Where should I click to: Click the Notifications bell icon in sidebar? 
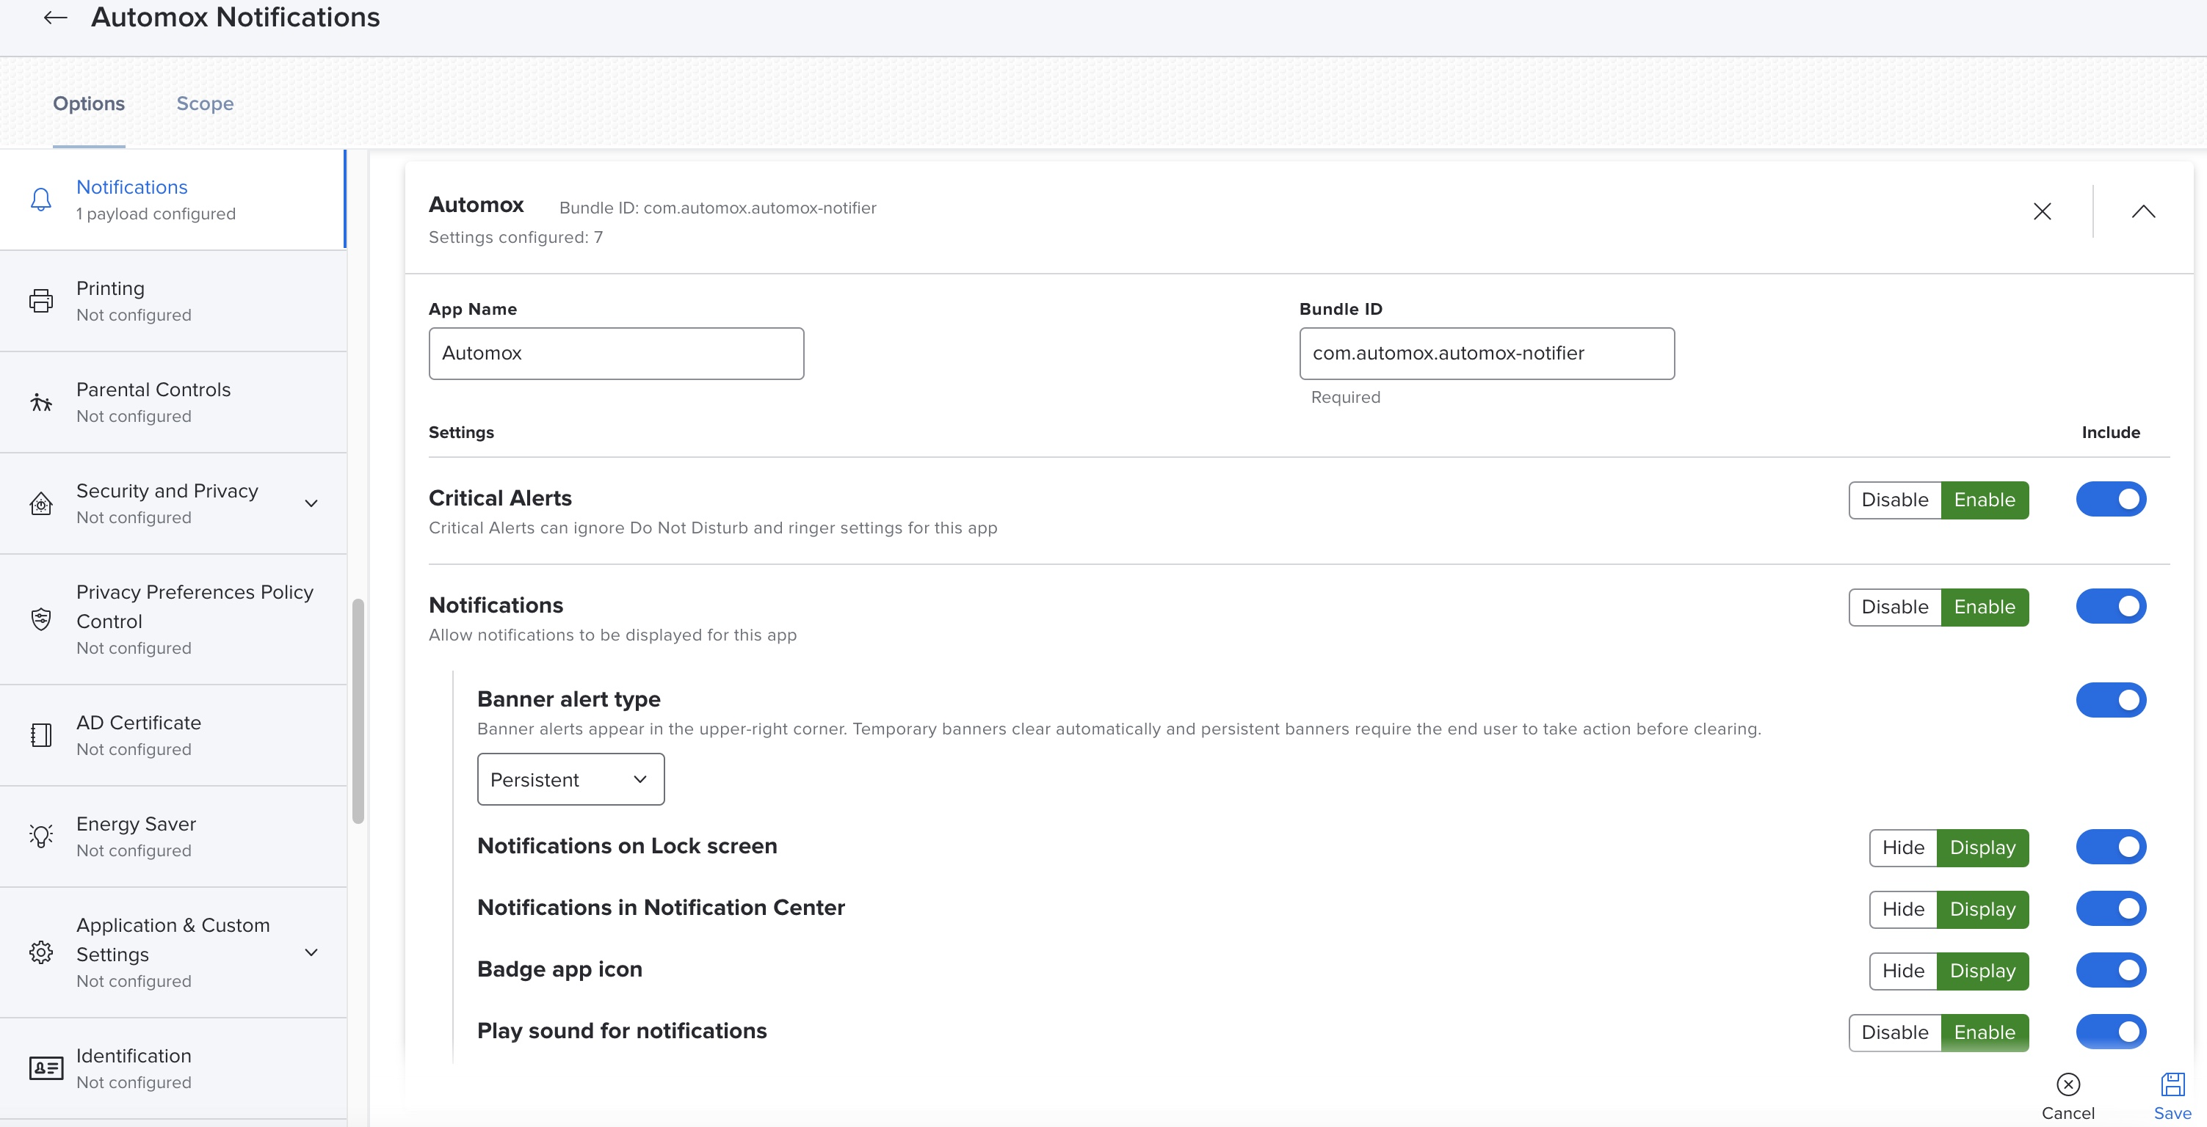pos(40,200)
